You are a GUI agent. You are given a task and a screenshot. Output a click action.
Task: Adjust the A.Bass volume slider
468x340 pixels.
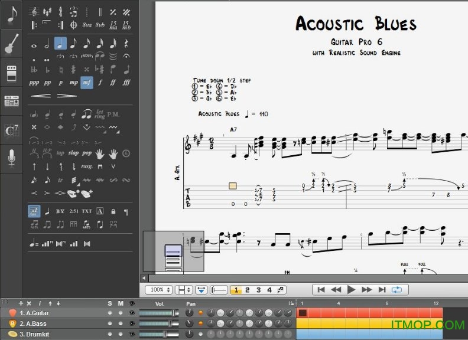coord(159,323)
